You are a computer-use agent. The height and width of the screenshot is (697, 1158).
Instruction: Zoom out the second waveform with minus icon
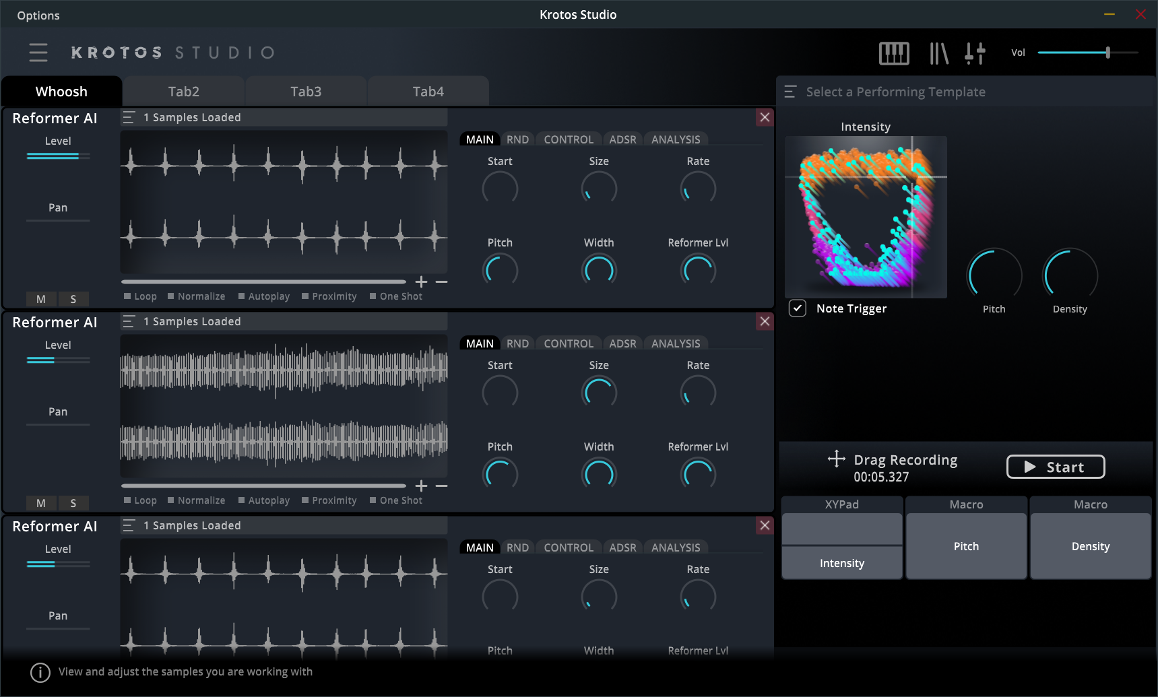coord(443,486)
